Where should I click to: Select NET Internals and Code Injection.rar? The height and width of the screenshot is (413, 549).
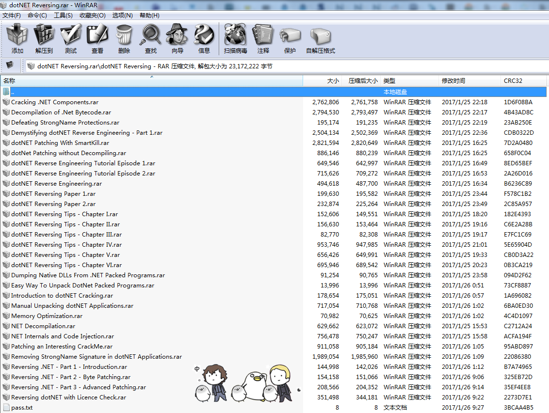(63, 336)
